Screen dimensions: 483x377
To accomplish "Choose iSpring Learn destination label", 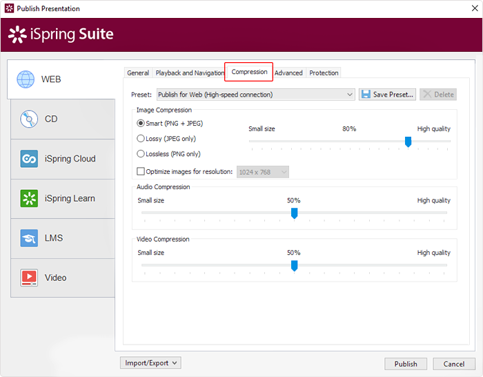I will pyautogui.click(x=70, y=199).
